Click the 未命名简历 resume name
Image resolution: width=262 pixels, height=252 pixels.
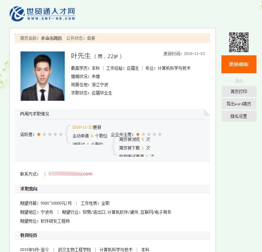pyautogui.click(x=51, y=38)
